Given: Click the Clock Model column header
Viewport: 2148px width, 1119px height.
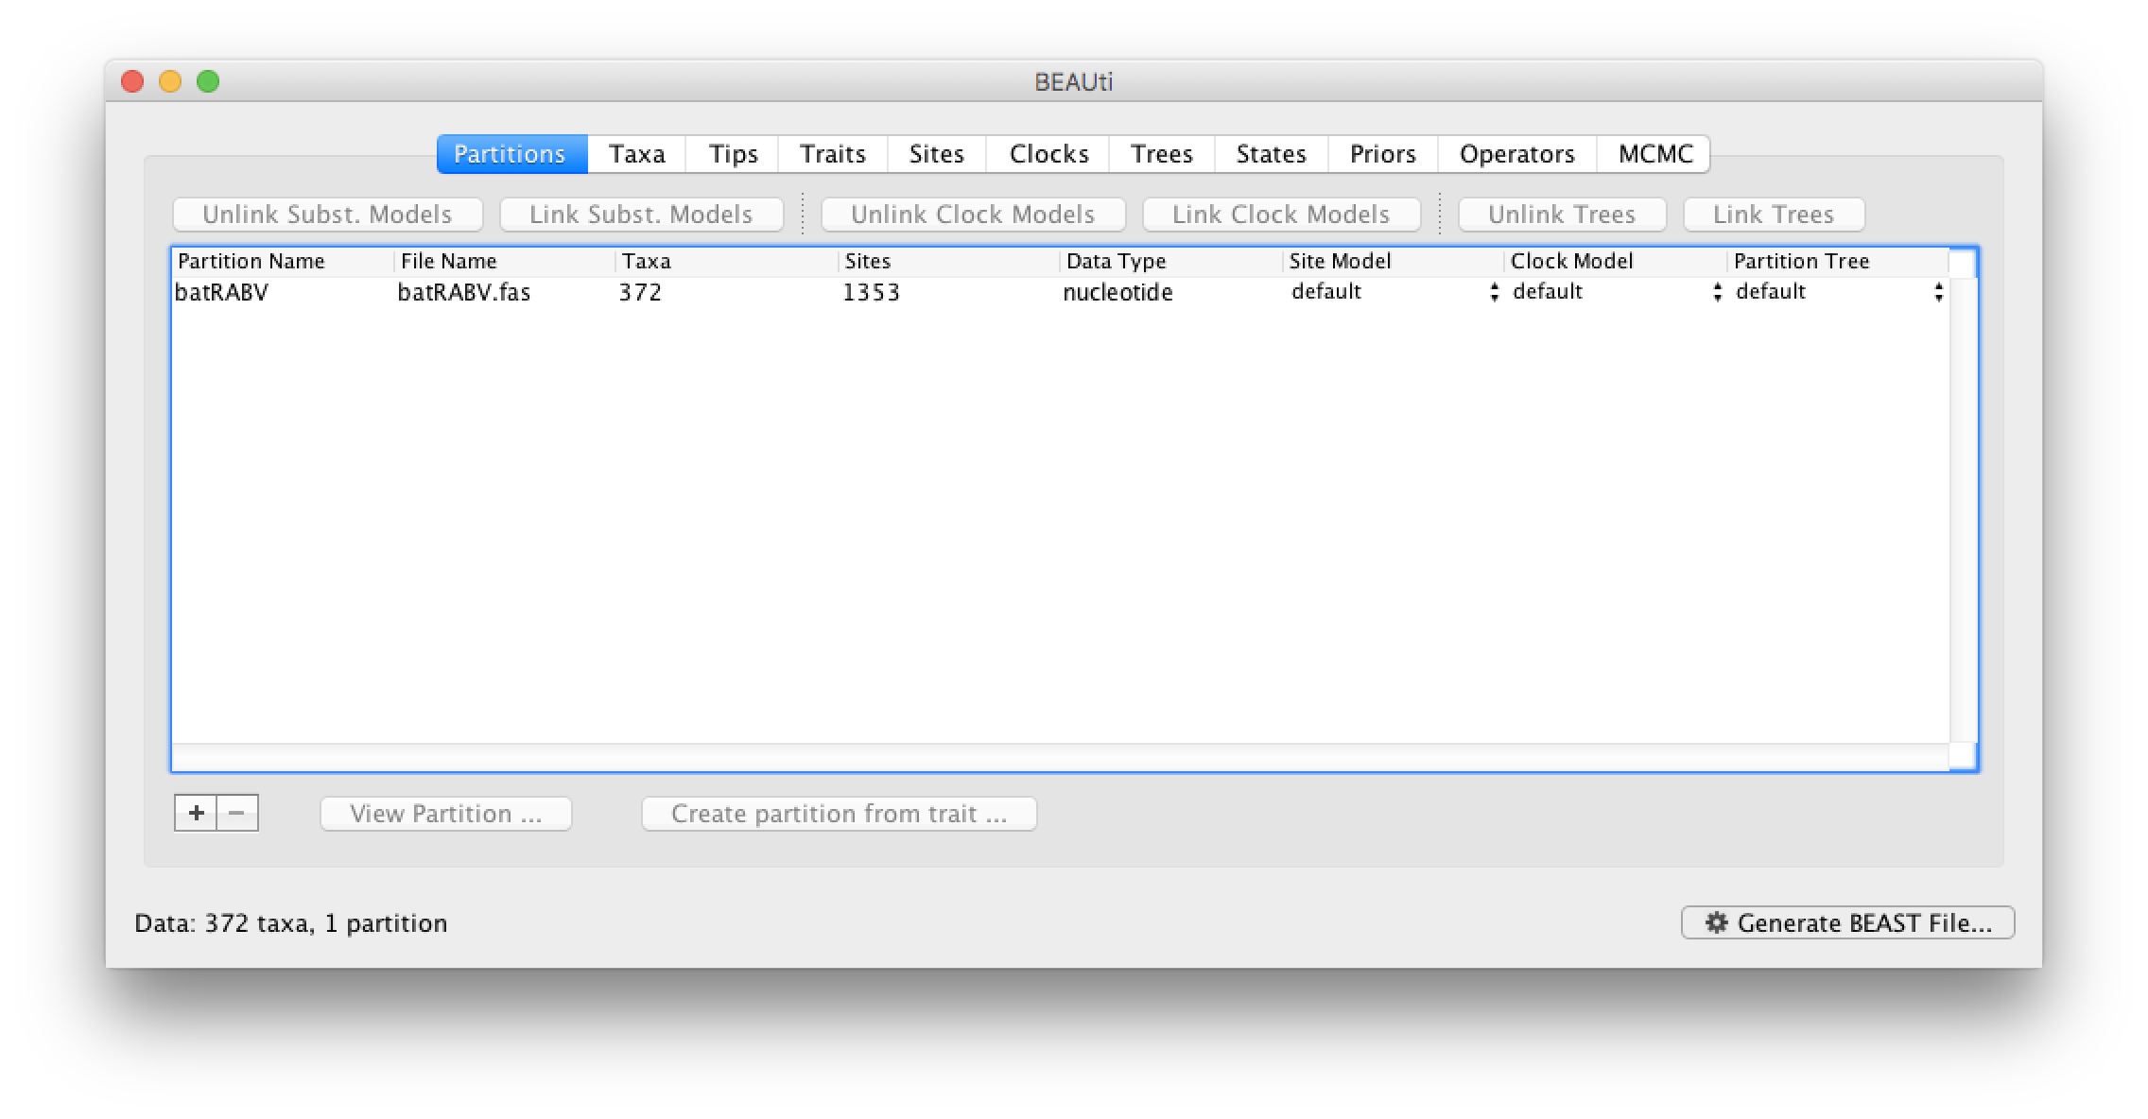Looking at the screenshot, I should pyautogui.click(x=1616, y=262).
